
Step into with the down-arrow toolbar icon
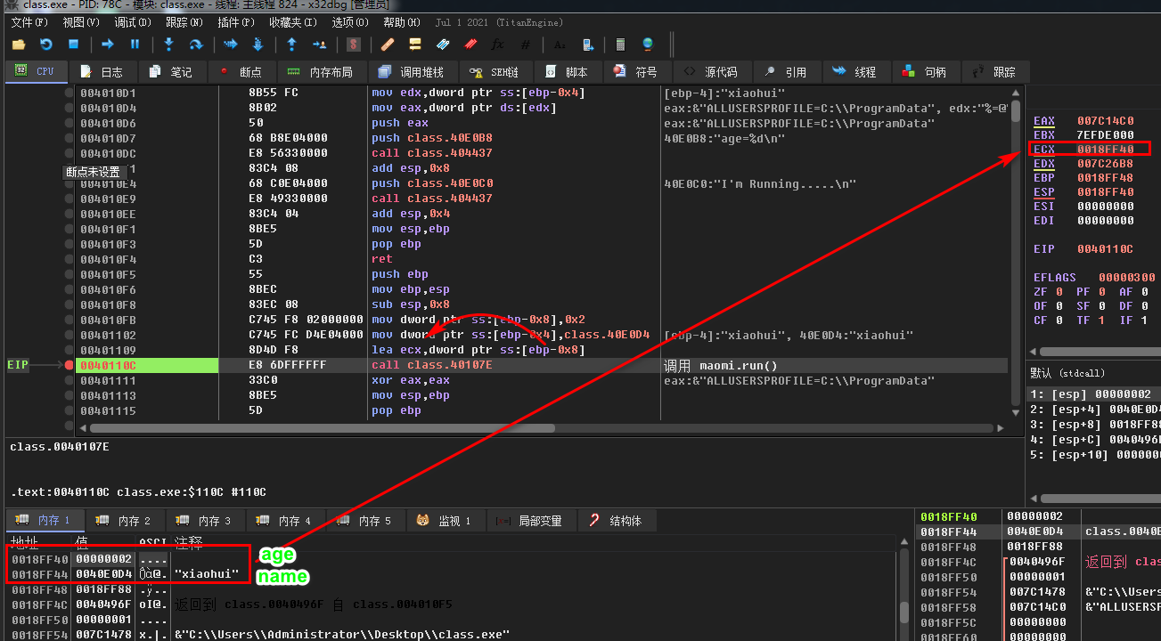pyautogui.click(x=169, y=44)
